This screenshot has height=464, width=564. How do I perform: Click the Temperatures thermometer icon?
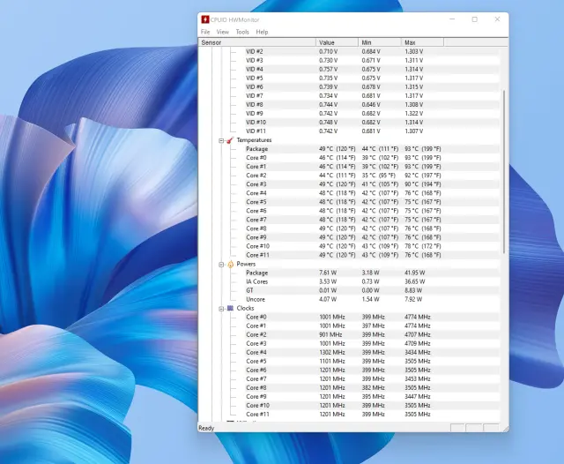230,140
